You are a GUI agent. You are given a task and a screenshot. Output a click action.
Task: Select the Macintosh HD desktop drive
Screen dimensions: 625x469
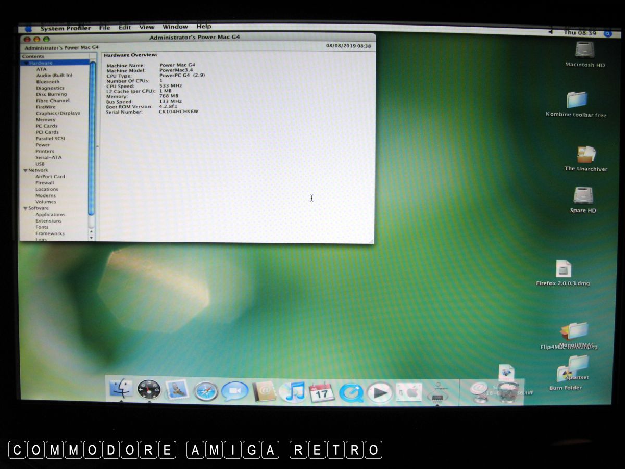pos(584,51)
